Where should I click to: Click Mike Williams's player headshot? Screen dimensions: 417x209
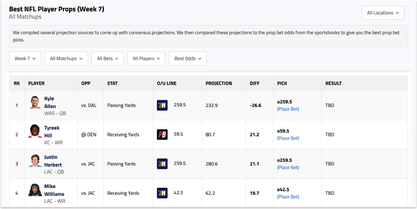35,191
